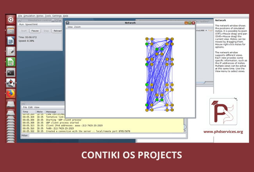The height and width of the screenshot is (172, 254).
Task: Open View menu in Network window
Action: click(x=70, y=27)
